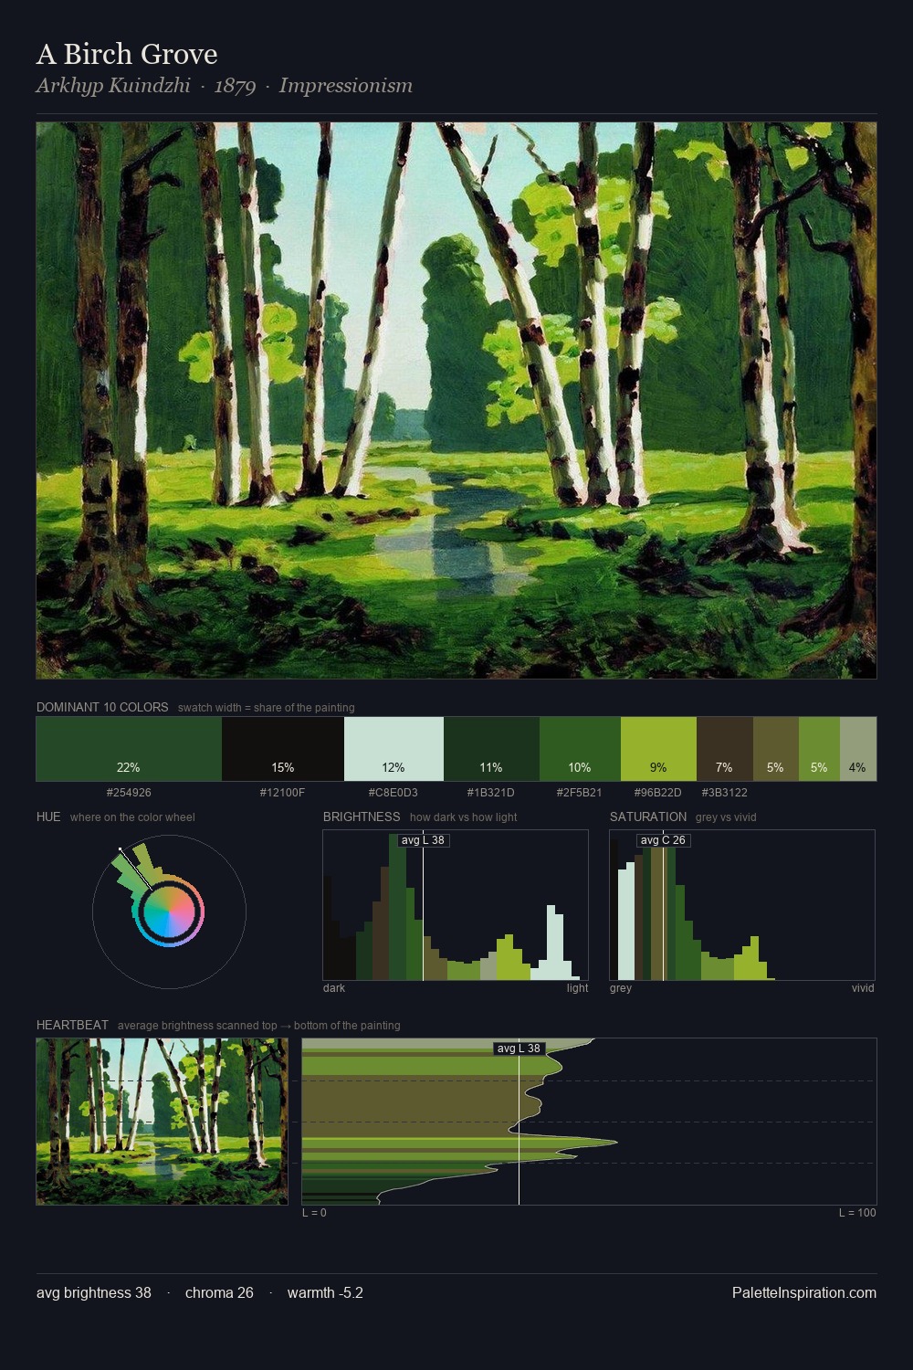
Task: Click avg brightness 38 footer stat
Action: click(x=94, y=1293)
